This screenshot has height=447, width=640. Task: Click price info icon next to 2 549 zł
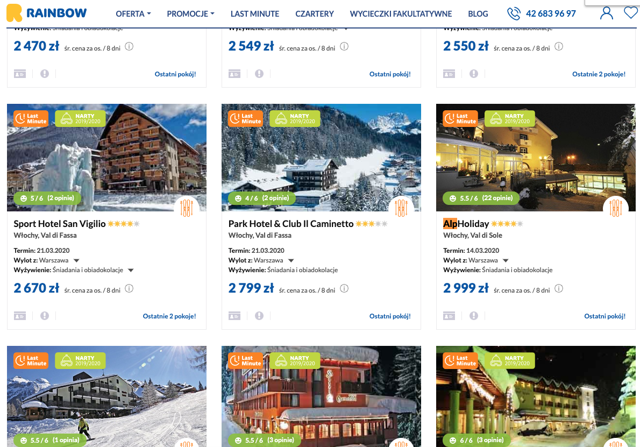(x=344, y=47)
